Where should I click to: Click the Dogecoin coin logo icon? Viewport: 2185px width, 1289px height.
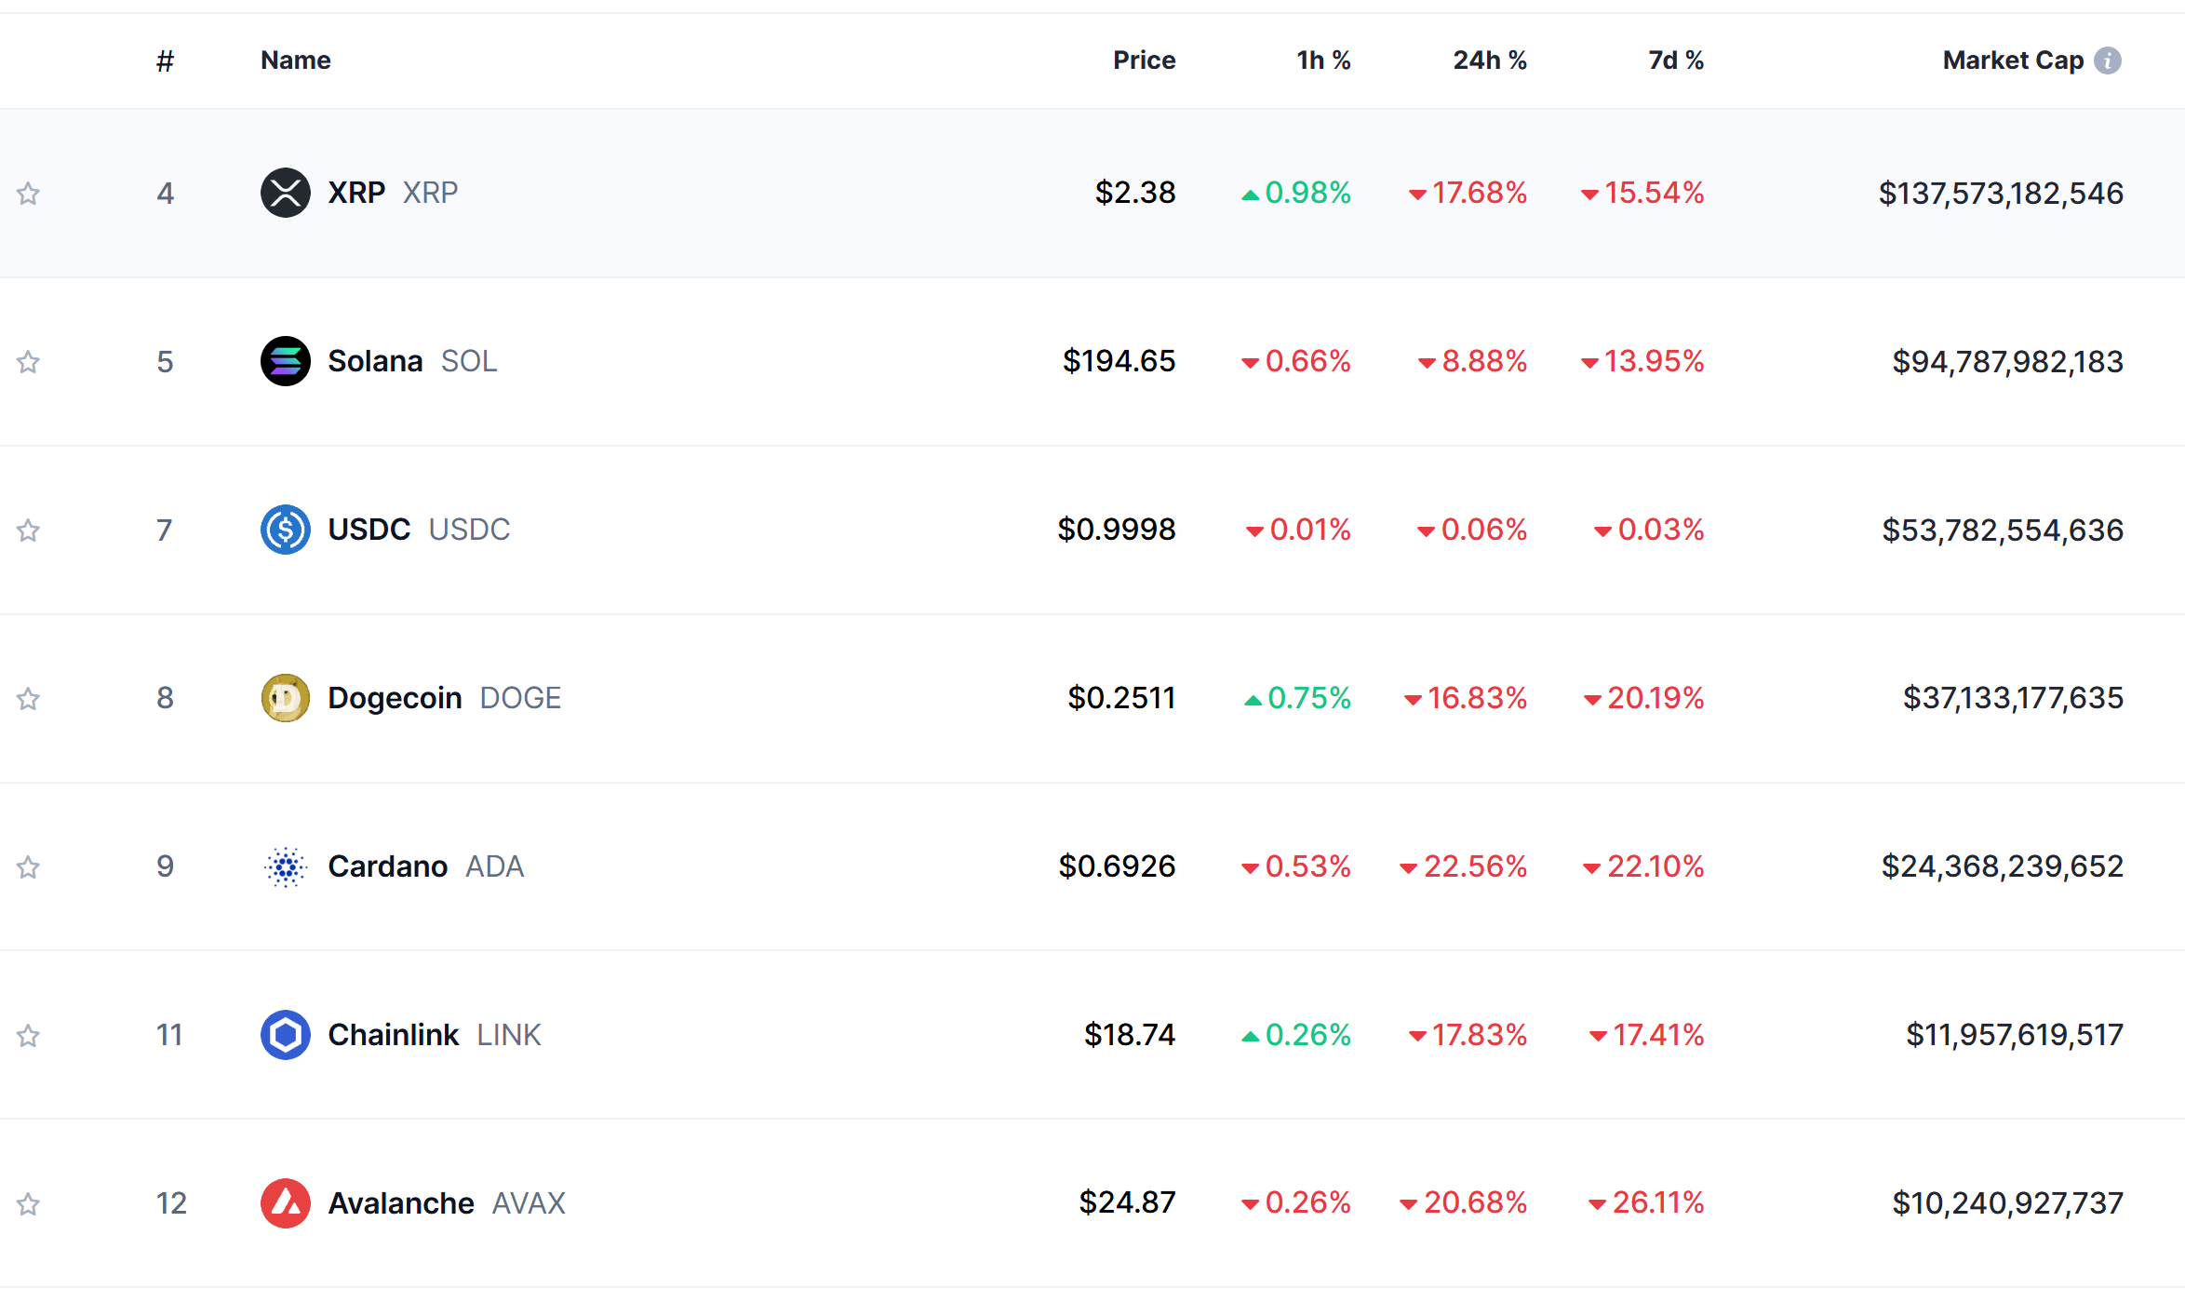point(286,698)
